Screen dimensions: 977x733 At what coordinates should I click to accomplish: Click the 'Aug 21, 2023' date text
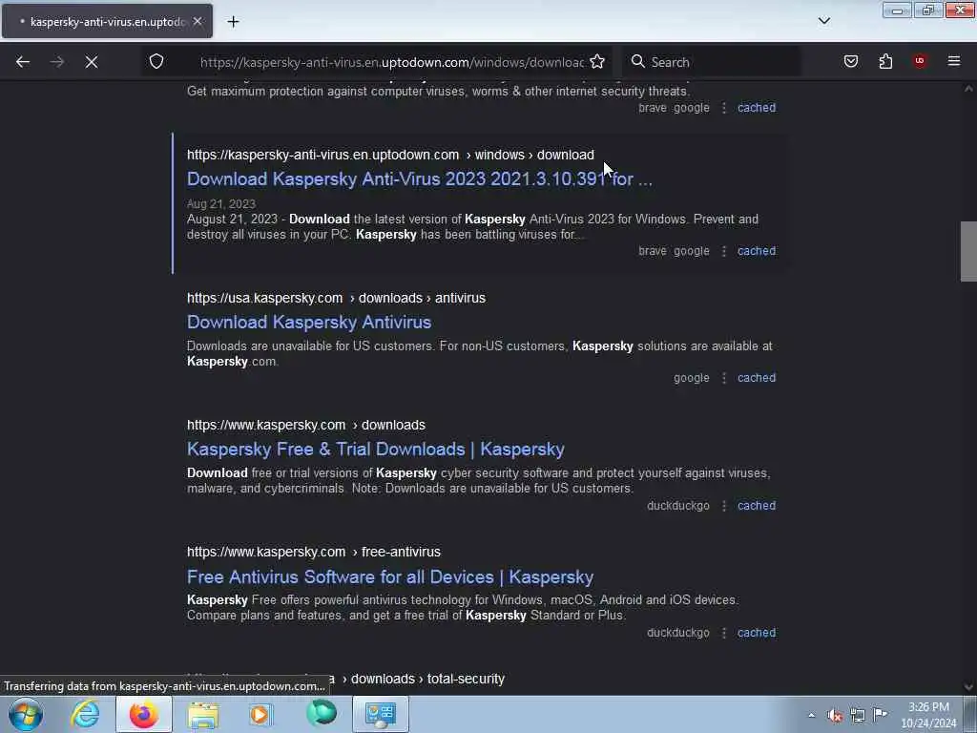(221, 204)
